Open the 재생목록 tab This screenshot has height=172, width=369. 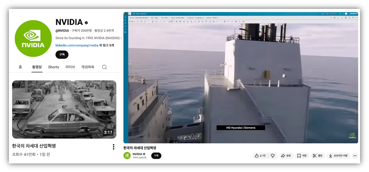coord(88,67)
